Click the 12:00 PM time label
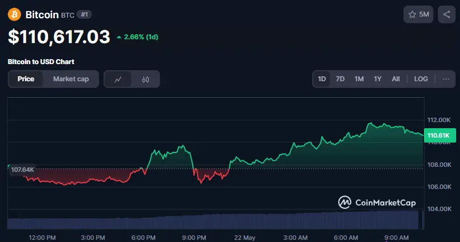 pos(42,238)
